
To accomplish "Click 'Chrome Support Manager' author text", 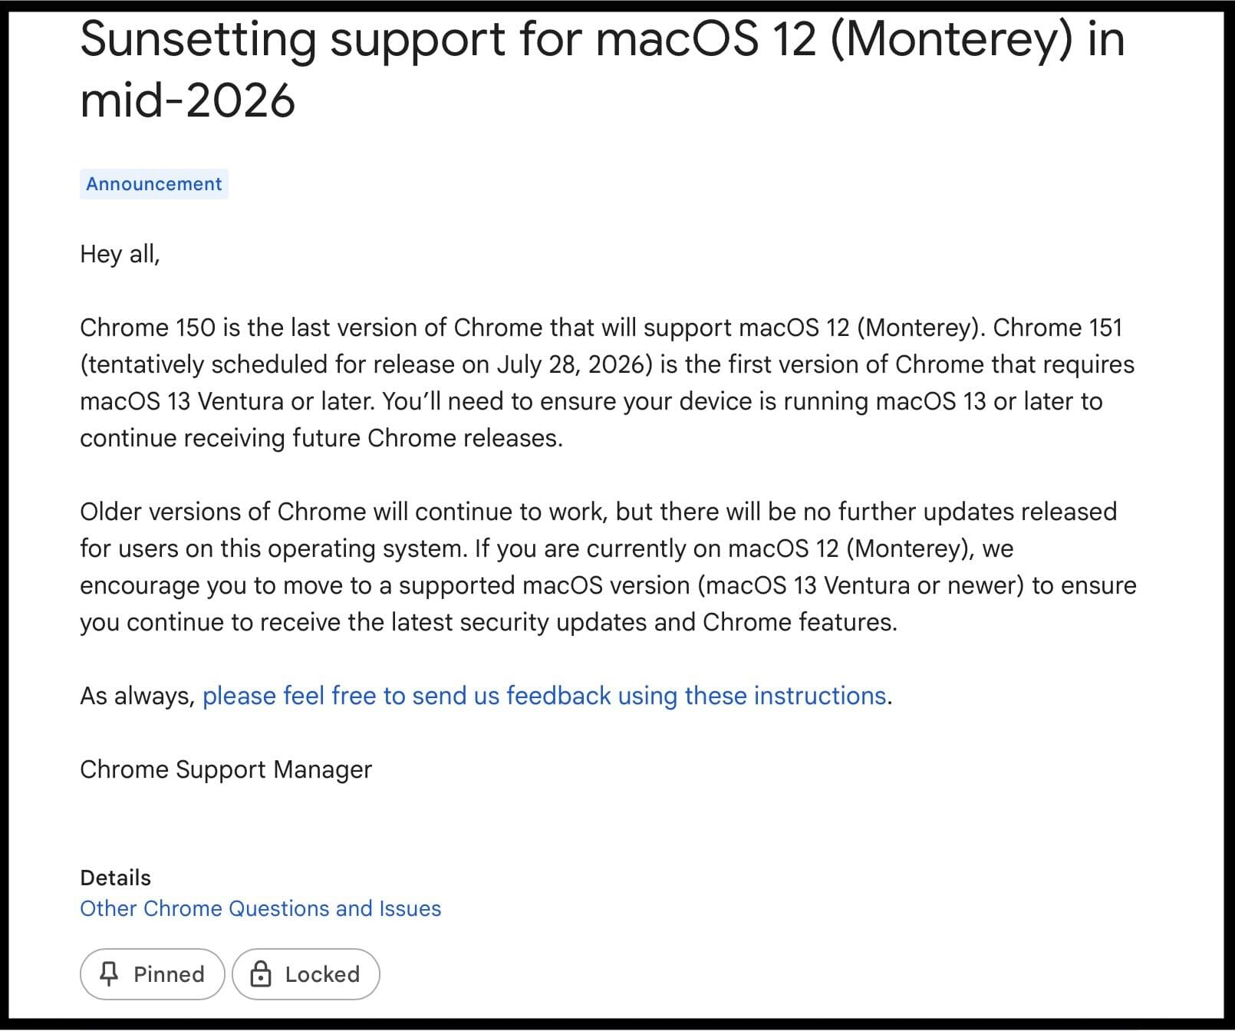I will [226, 769].
